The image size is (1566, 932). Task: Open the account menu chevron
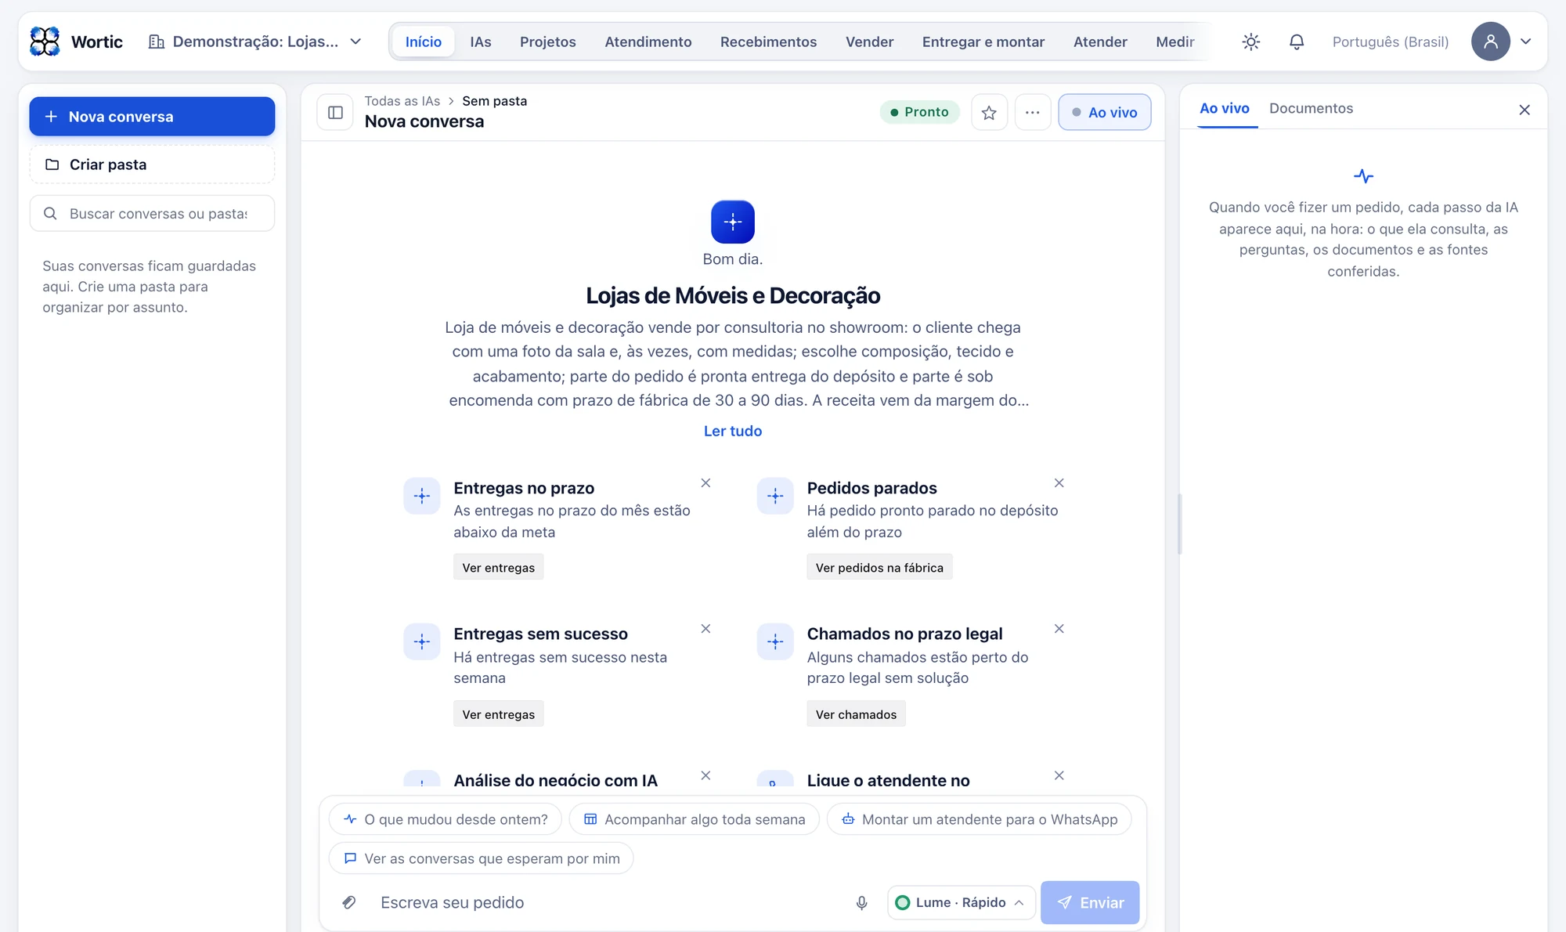1525,42
